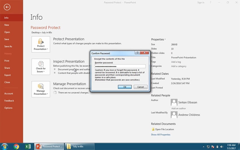The width and height of the screenshot is (240, 150).
Task: Click Sign in at top right
Action: (201, 3)
